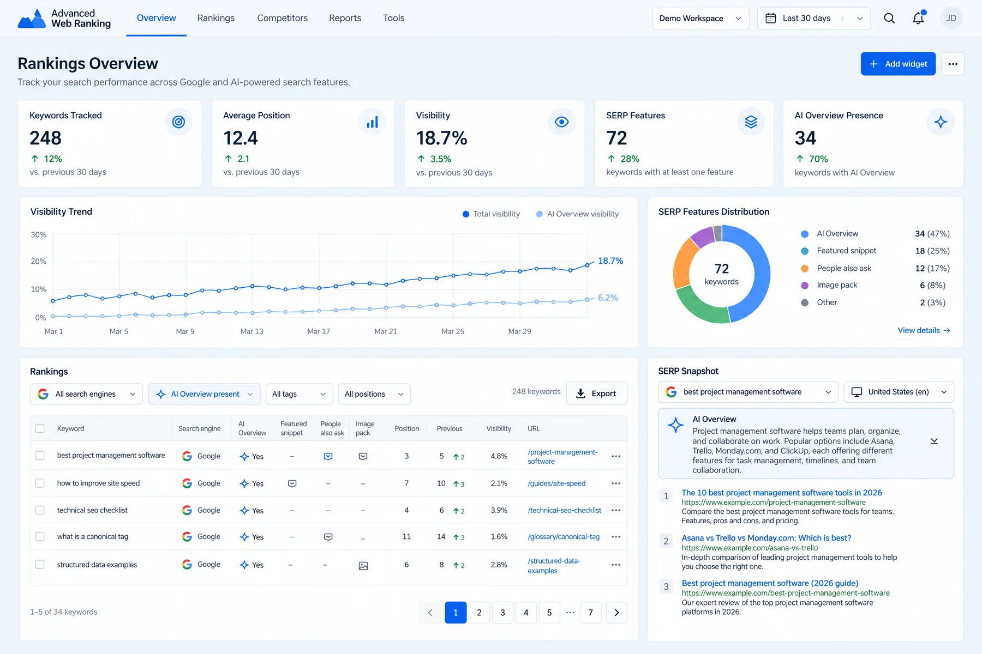Check the technical seo checklist row
This screenshot has height=654, width=982.
click(40, 510)
